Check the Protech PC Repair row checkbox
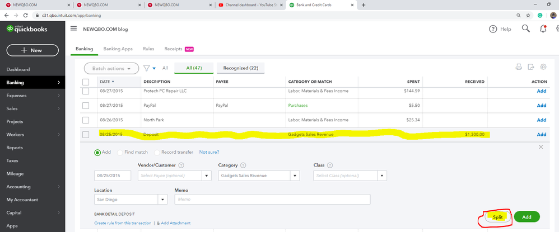This screenshot has height=232, width=559. (86, 91)
